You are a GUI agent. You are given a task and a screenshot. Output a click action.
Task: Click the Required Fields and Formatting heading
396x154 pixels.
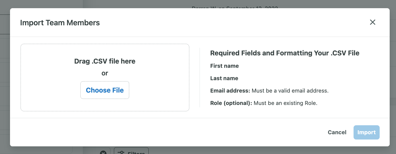click(x=285, y=53)
